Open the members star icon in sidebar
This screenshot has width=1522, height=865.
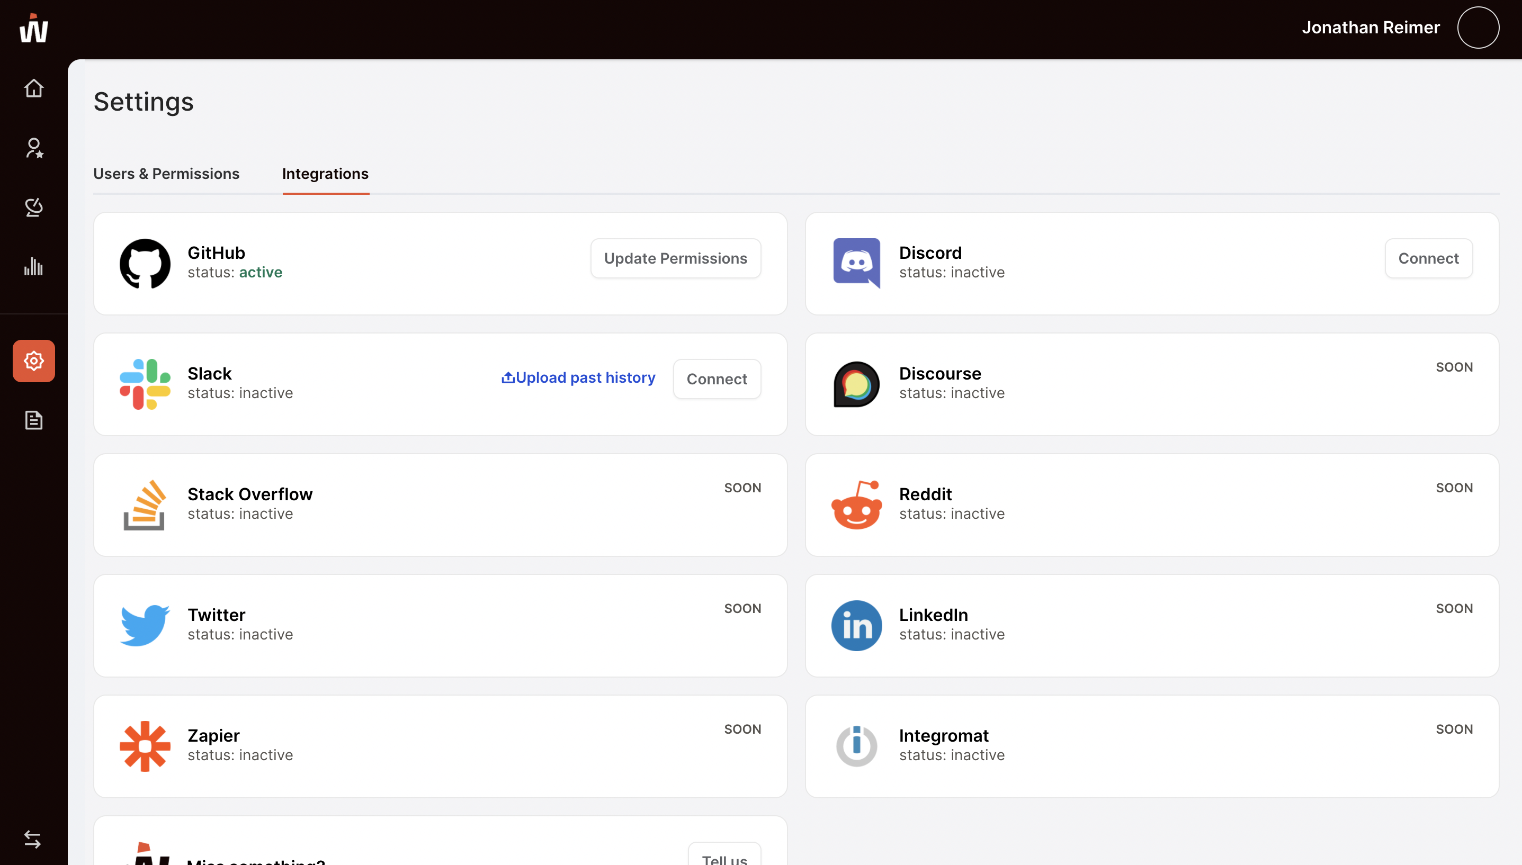click(x=34, y=148)
